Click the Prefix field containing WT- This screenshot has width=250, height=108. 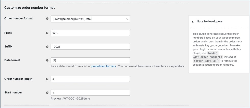pos(90,33)
